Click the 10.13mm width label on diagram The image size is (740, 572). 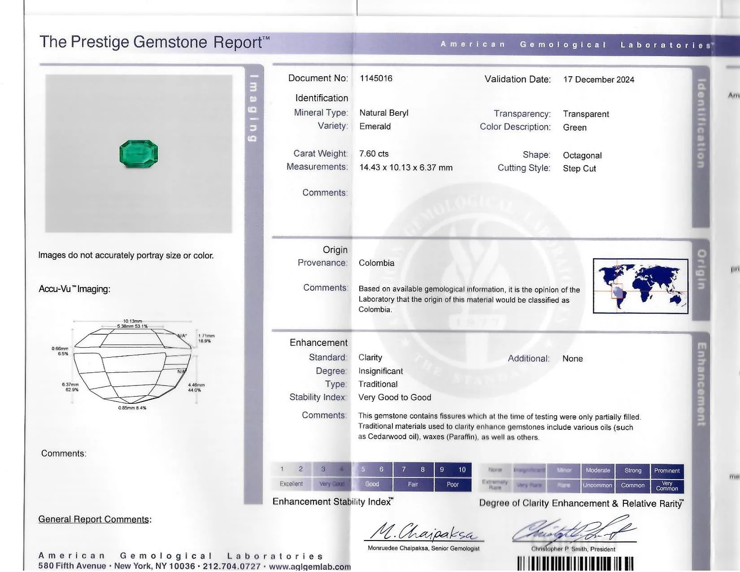coord(132,321)
